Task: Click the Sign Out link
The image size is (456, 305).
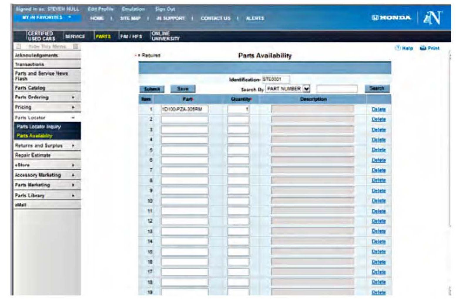Action: pyautogui.click(x=162, y=9)
